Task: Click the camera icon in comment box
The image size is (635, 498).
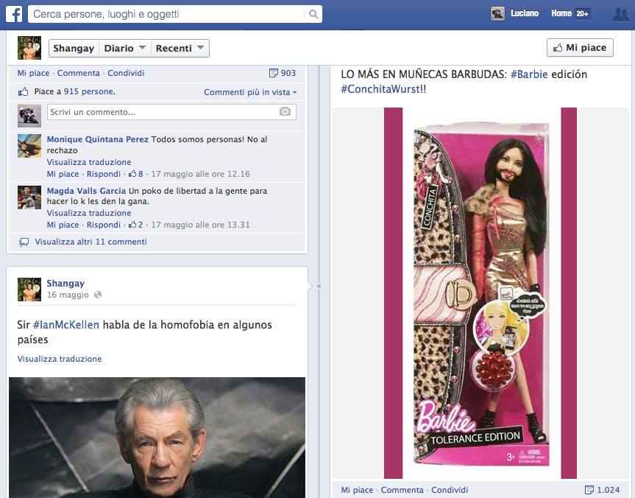Action: coord(285,112)
